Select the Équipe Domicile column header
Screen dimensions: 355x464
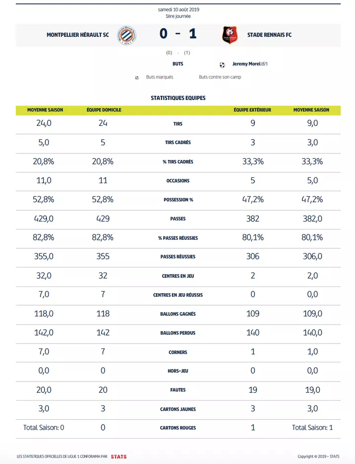pos(104,110)
